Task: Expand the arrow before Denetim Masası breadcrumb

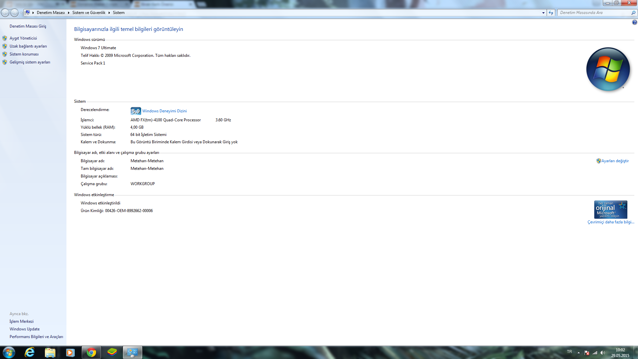Action: (x=33, y=13)
